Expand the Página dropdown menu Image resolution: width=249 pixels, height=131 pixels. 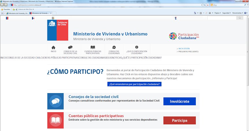[x=218, y=13]
